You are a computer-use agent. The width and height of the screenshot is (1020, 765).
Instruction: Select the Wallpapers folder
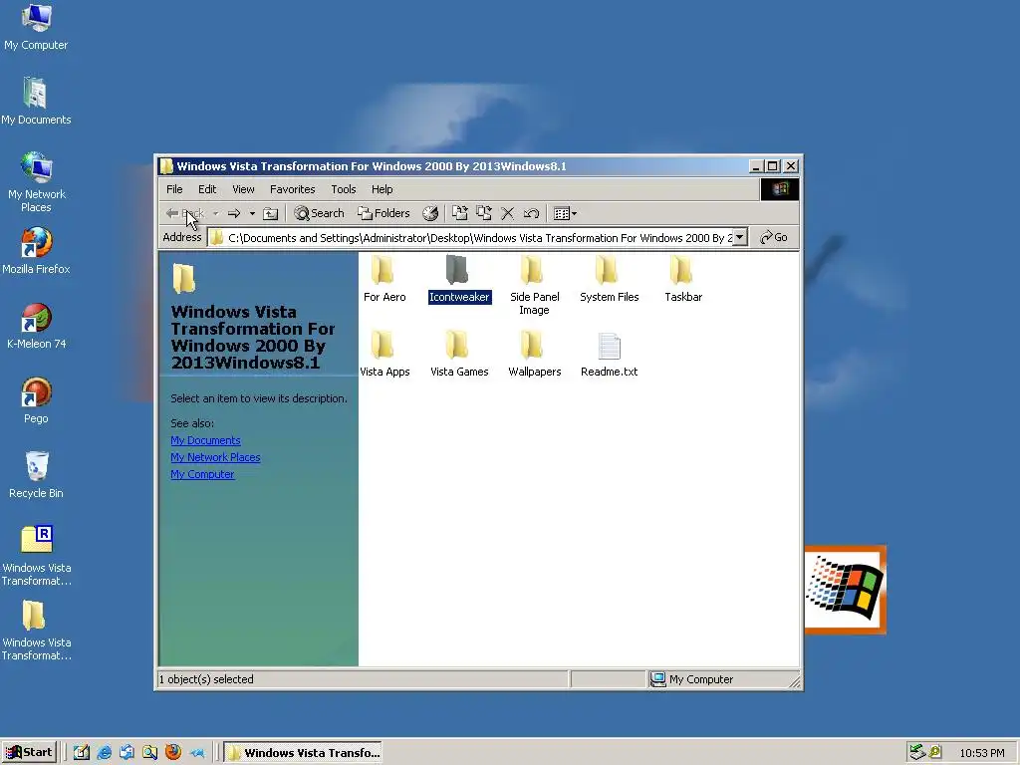[x=534, y=354]
